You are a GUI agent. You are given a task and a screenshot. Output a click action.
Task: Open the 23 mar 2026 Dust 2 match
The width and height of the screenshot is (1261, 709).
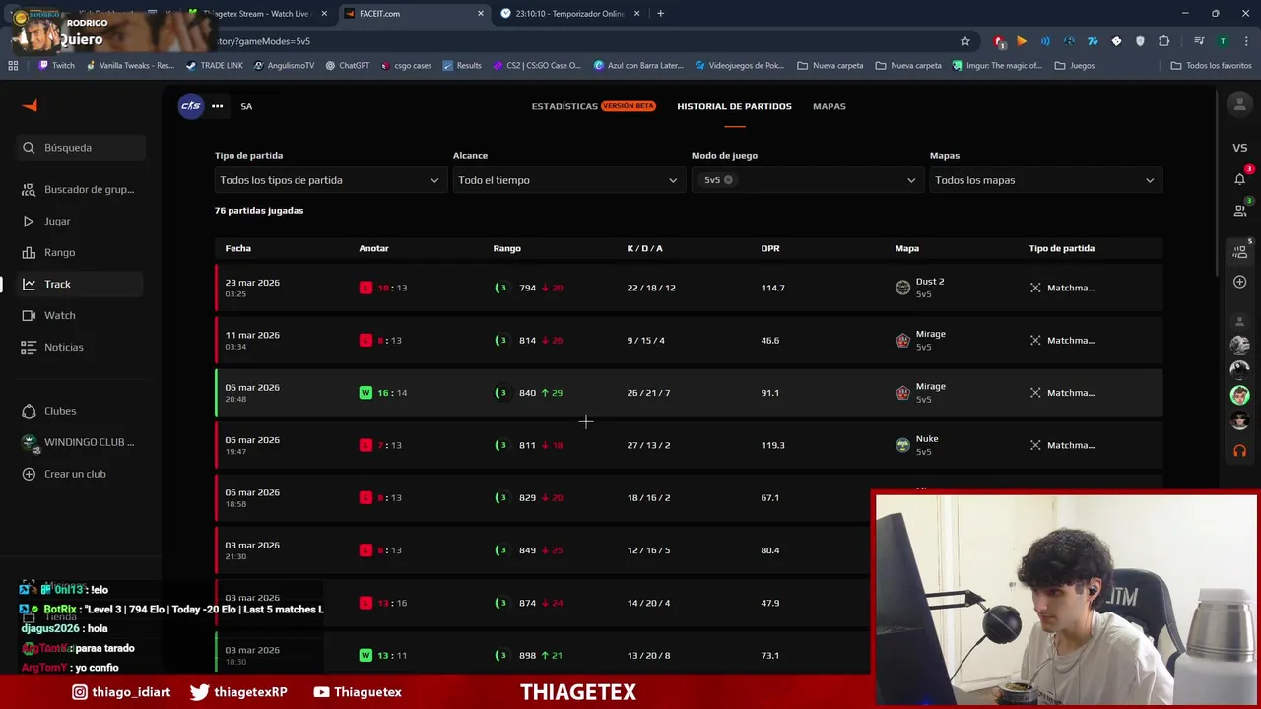coord(689,288)
